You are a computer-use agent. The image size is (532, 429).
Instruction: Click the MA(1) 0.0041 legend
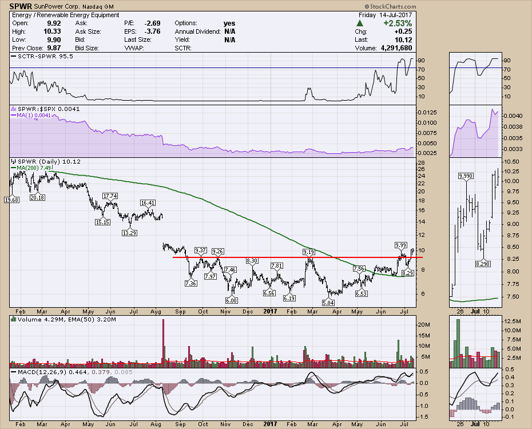coord(31,116)
